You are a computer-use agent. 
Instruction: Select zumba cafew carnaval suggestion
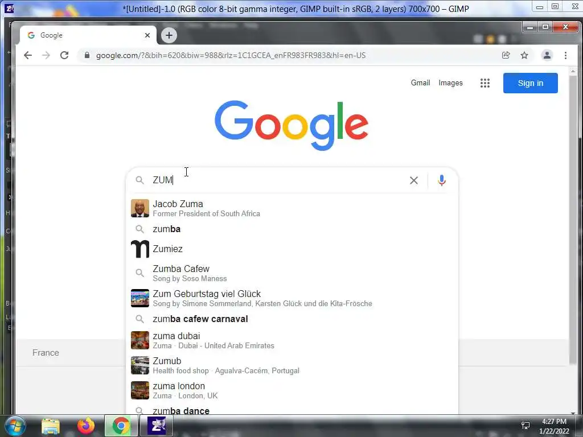click(292, 319)
